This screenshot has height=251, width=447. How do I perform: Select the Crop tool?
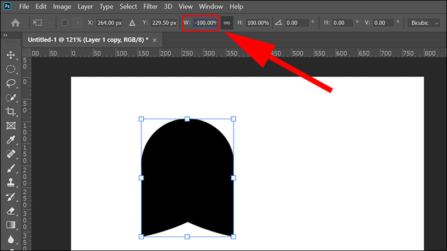pyautogui.click(x=11, y=112)
